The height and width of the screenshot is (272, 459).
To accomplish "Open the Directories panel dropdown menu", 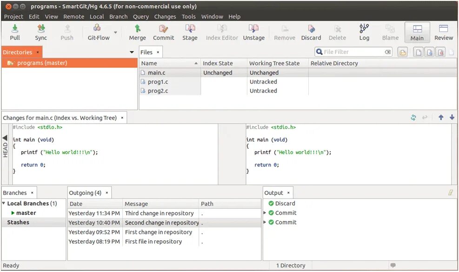I will (x=132, y=52).
